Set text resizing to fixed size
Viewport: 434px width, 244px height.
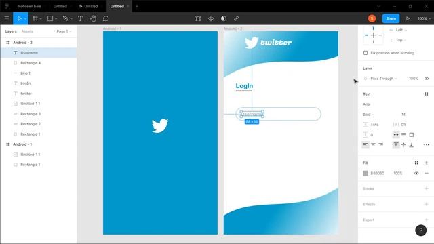412,134
